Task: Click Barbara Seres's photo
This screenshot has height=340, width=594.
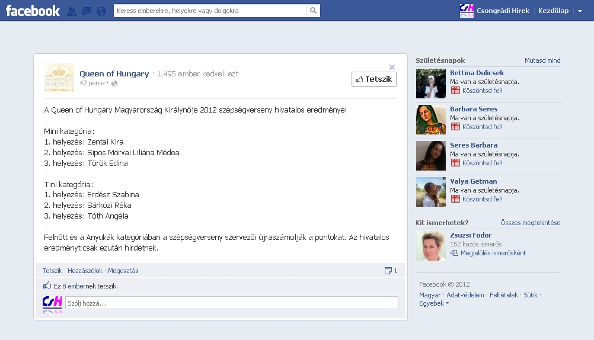Action: pyautogui.click(x=431, y=120)
